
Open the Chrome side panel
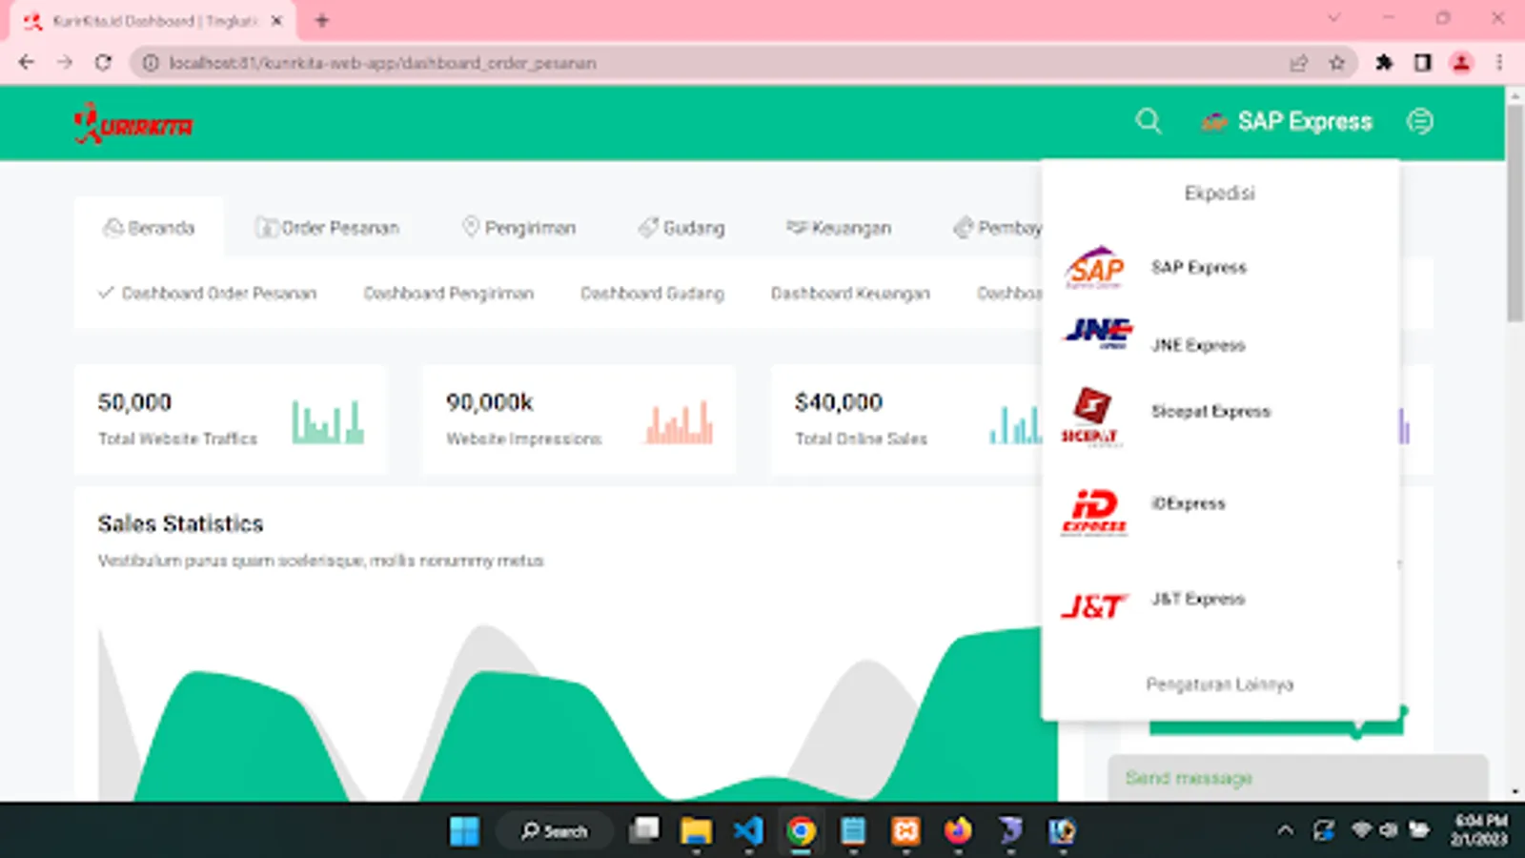click(1422, 63)
